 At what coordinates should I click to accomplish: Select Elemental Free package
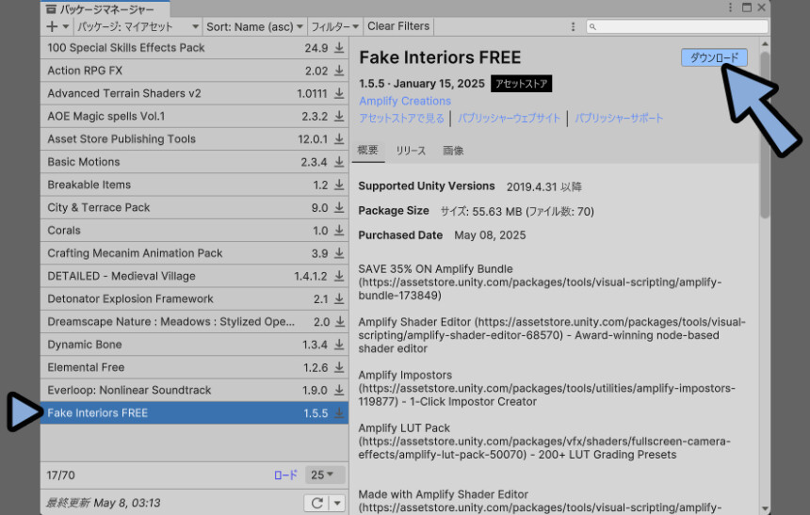point(194,367)
